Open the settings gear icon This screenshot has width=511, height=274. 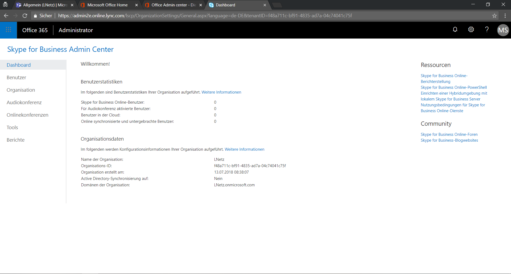coord(471,29)
